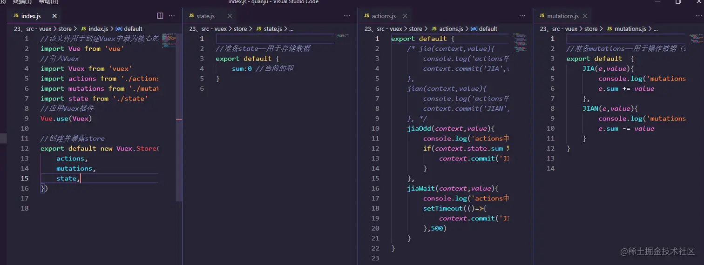Open 'store' breadcrumb in index.js pane
The image size is (704, 265).
tap(65, 29)
